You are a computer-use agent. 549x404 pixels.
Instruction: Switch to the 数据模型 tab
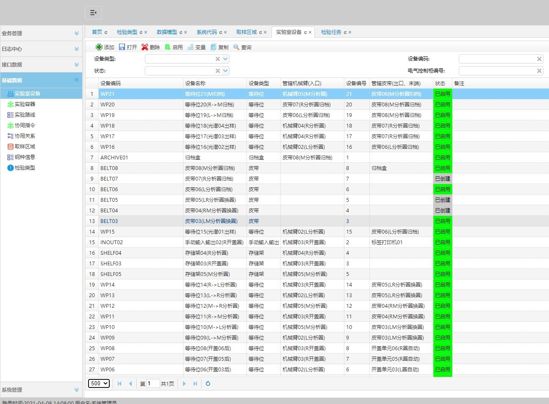(167, 32)
